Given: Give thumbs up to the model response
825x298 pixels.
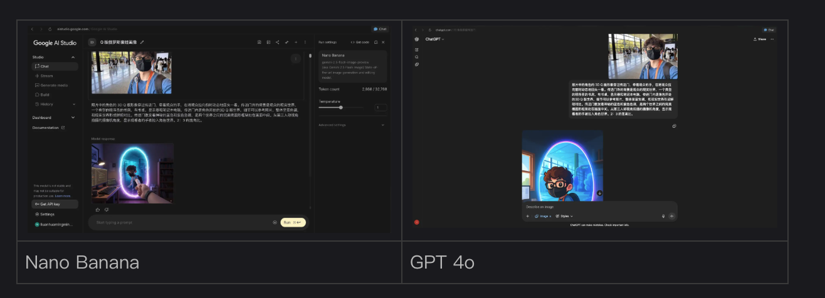Looking at the screenshot, I should (98, 210).
